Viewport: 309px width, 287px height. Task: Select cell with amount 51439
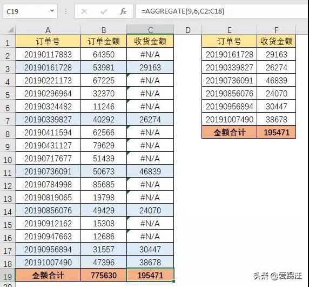[x=104, y=159]
